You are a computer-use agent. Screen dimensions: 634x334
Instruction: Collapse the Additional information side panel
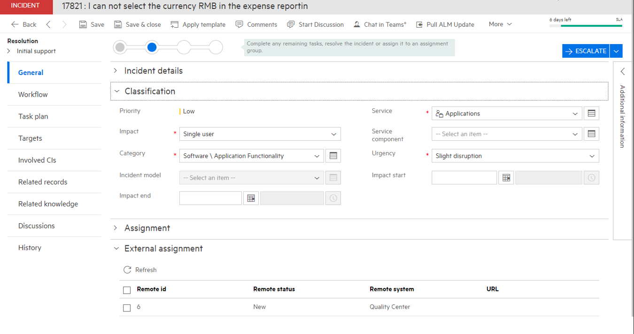click(x=622, y=71)
